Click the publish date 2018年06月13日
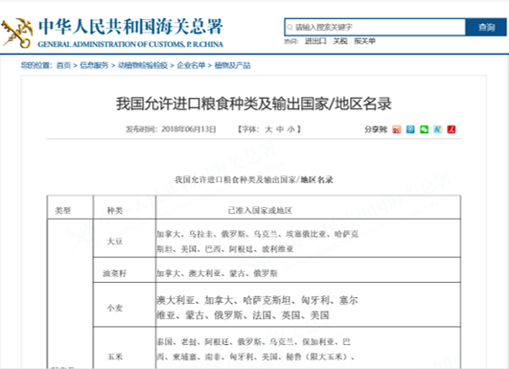 pos(188,129)
